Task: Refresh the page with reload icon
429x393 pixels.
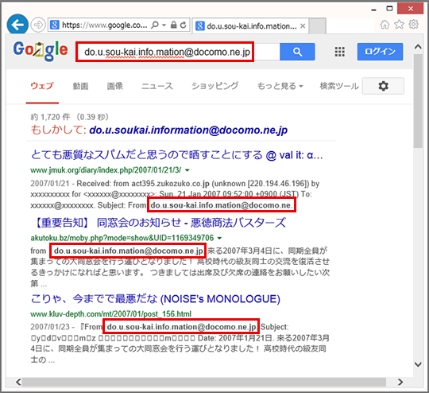Action: coord(184,25)
